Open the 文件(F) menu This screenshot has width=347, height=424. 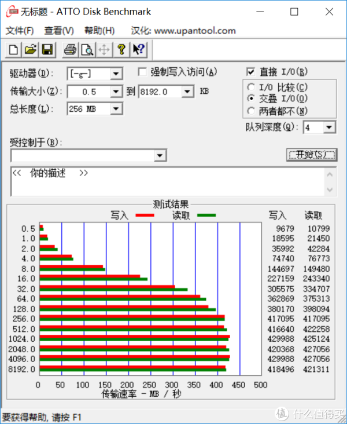point(20,31)
